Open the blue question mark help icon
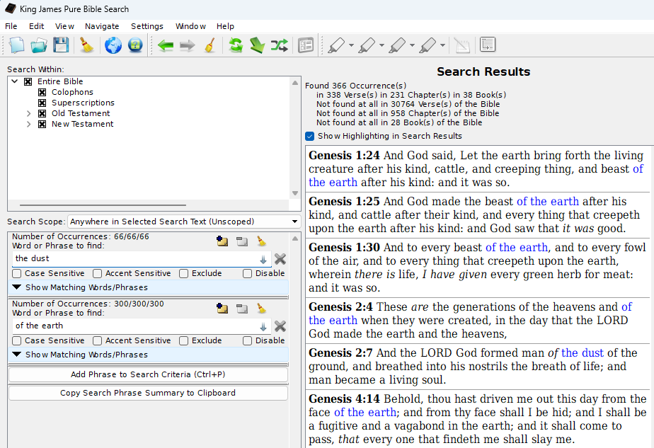 coord(134,46)
